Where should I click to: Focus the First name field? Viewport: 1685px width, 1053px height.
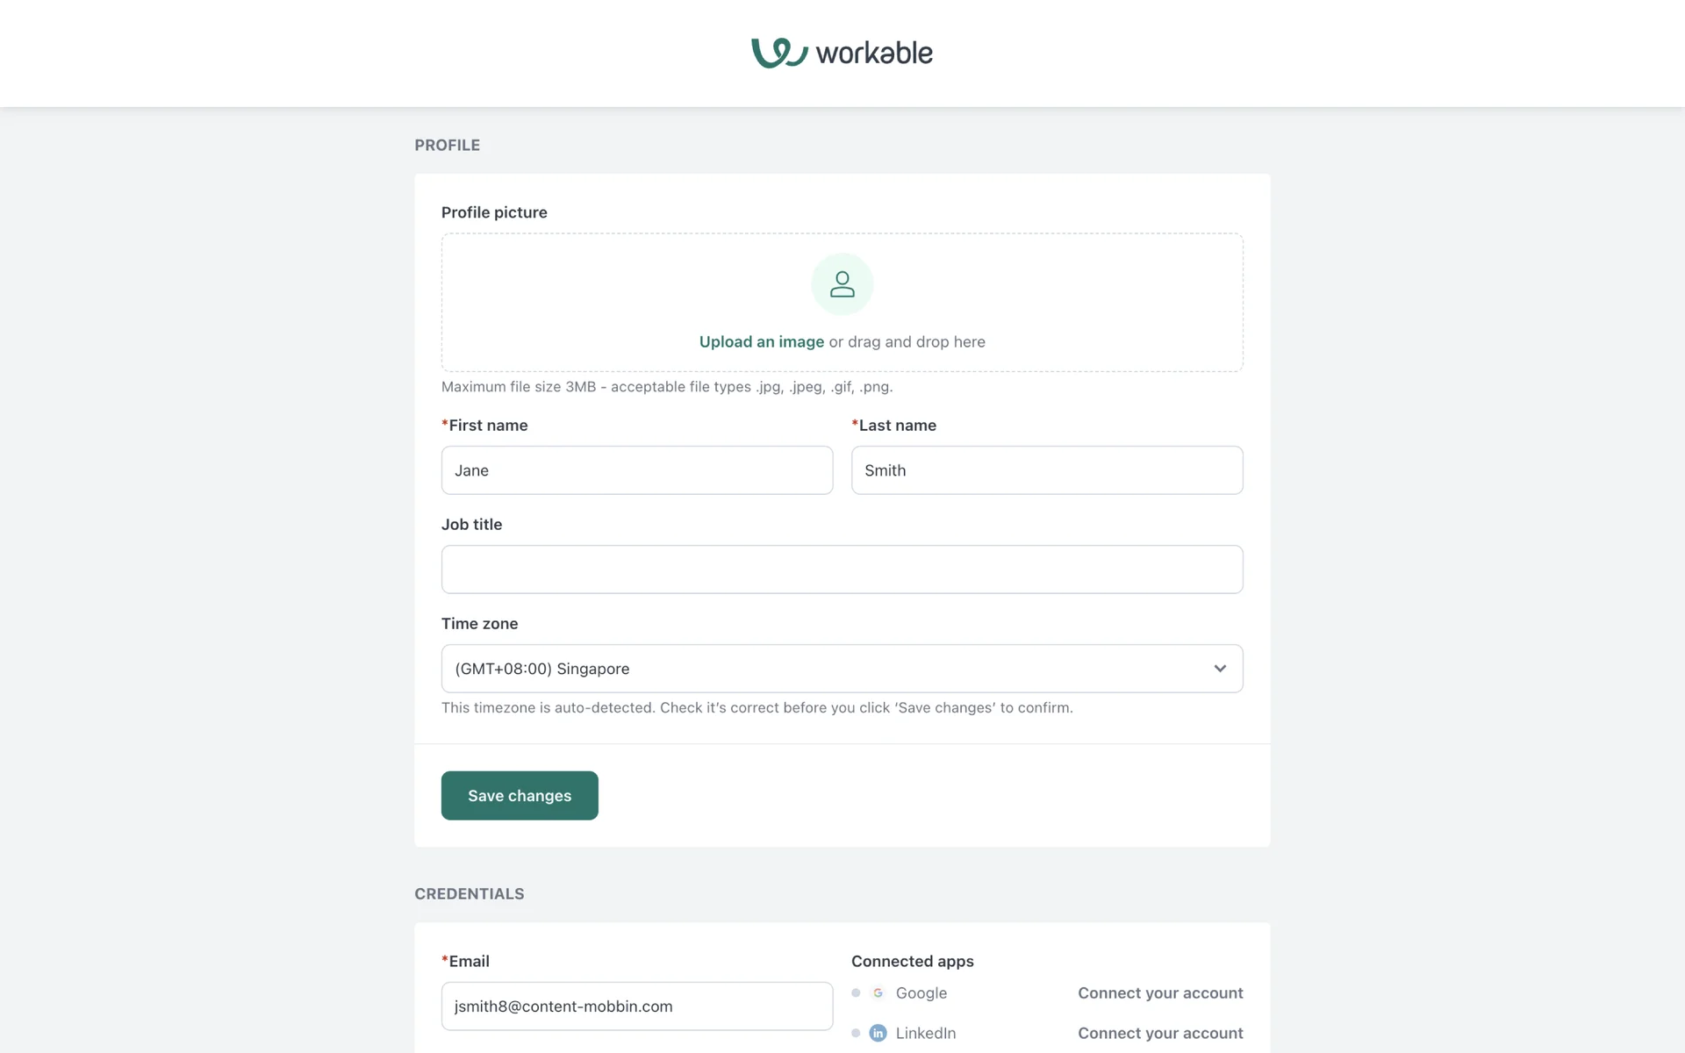(636, 470)
